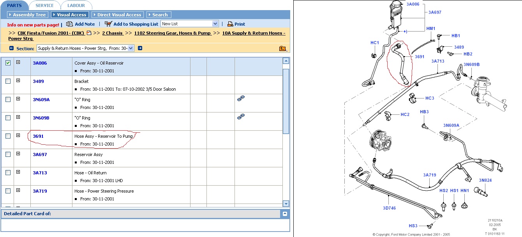522x237 pixels.
Task: Expand the 3489 Bracket row
Action: [x=18, y=81]
